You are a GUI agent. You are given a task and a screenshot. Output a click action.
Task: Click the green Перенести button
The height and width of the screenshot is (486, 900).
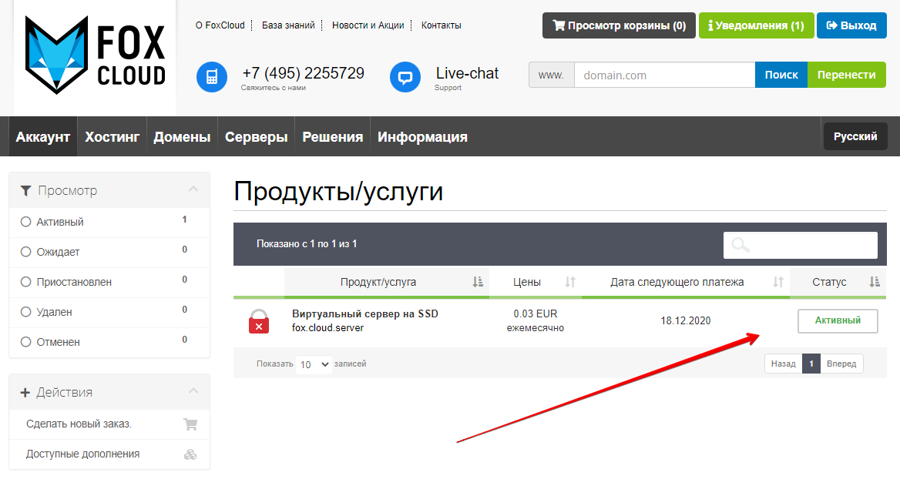coord(846,75)
